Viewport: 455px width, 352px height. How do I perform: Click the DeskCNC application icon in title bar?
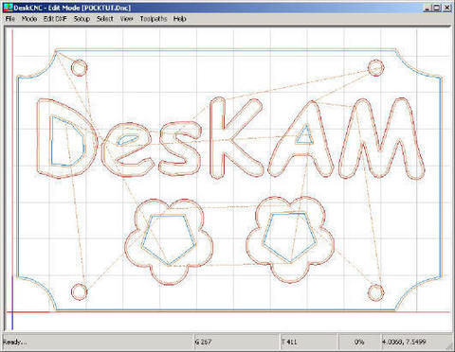(8, 8)
